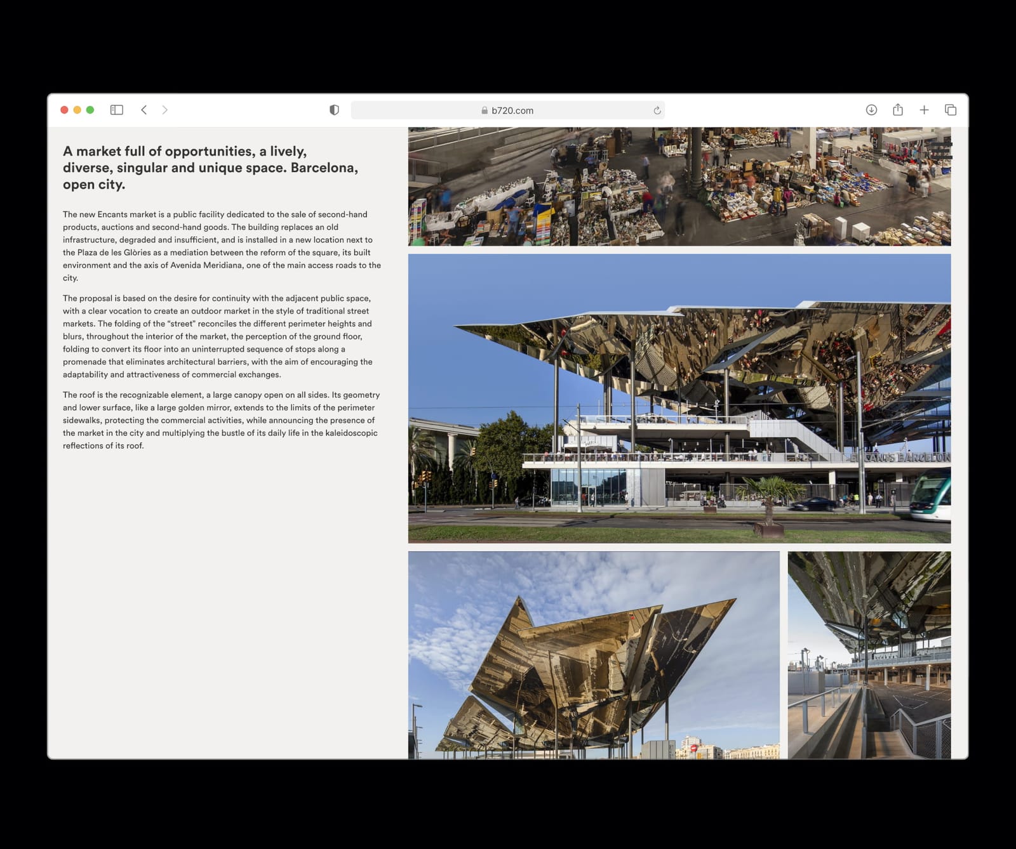Viewport: 1016px width, 849px height.
Task: Go back with the left chevron
Action: pyautogui.click(x=144, y=110)
